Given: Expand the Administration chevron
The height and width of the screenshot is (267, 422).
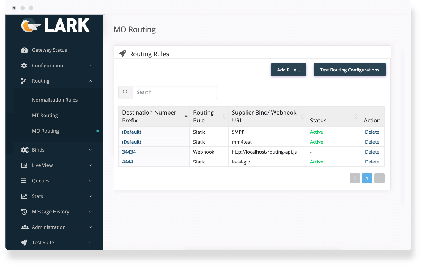Looking at the screenshot, I should pos(90,227).
